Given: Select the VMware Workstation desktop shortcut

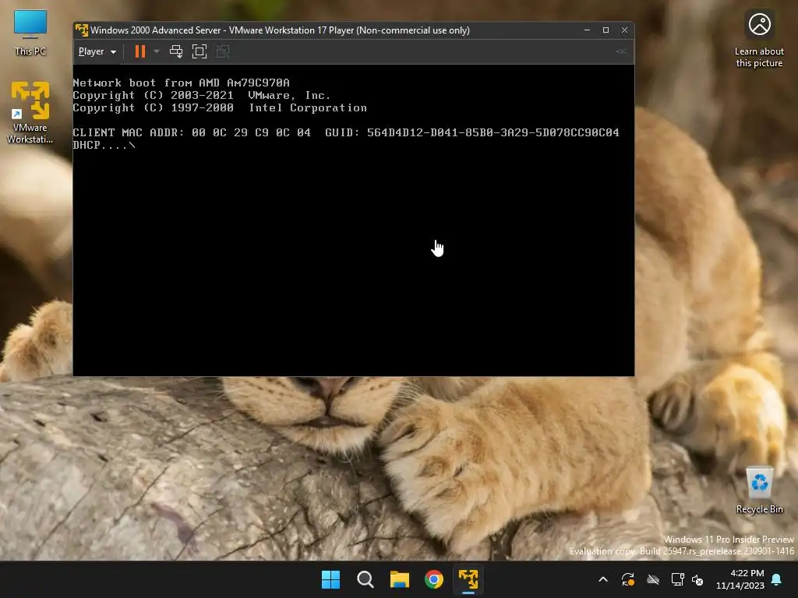Looking at the screenshot, I should tap(30, 112).
